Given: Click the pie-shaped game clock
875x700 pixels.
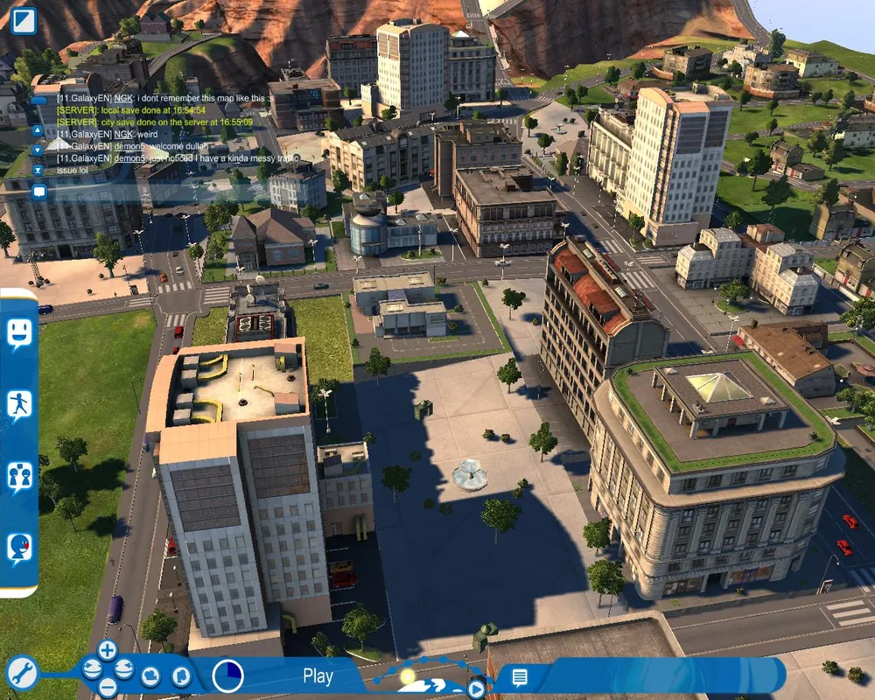Looking at the screenshot, I should tap(227, 675).
